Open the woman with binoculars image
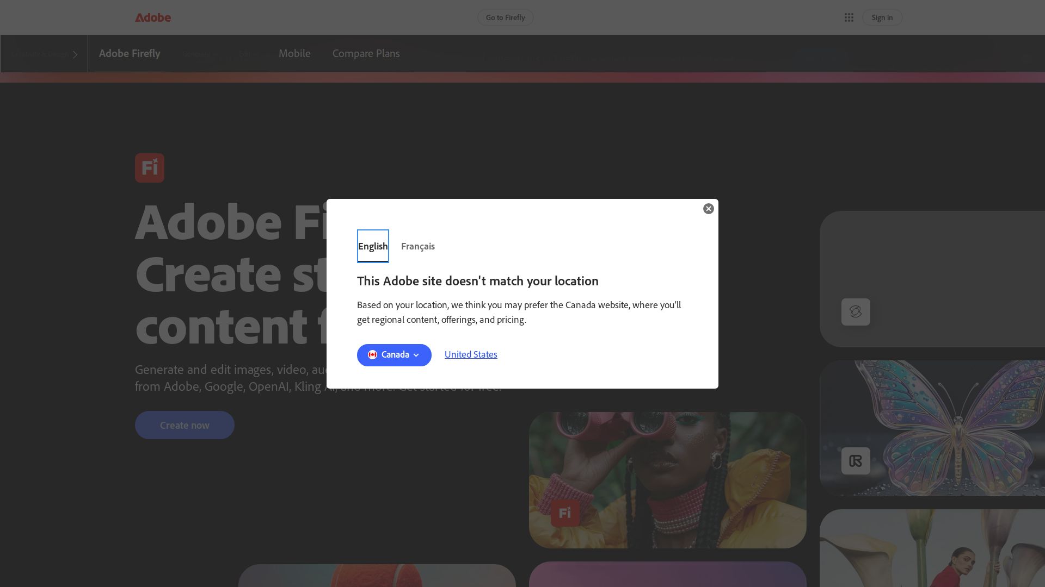Screen dimensions: 1045x587 click(x=668, y=480)
